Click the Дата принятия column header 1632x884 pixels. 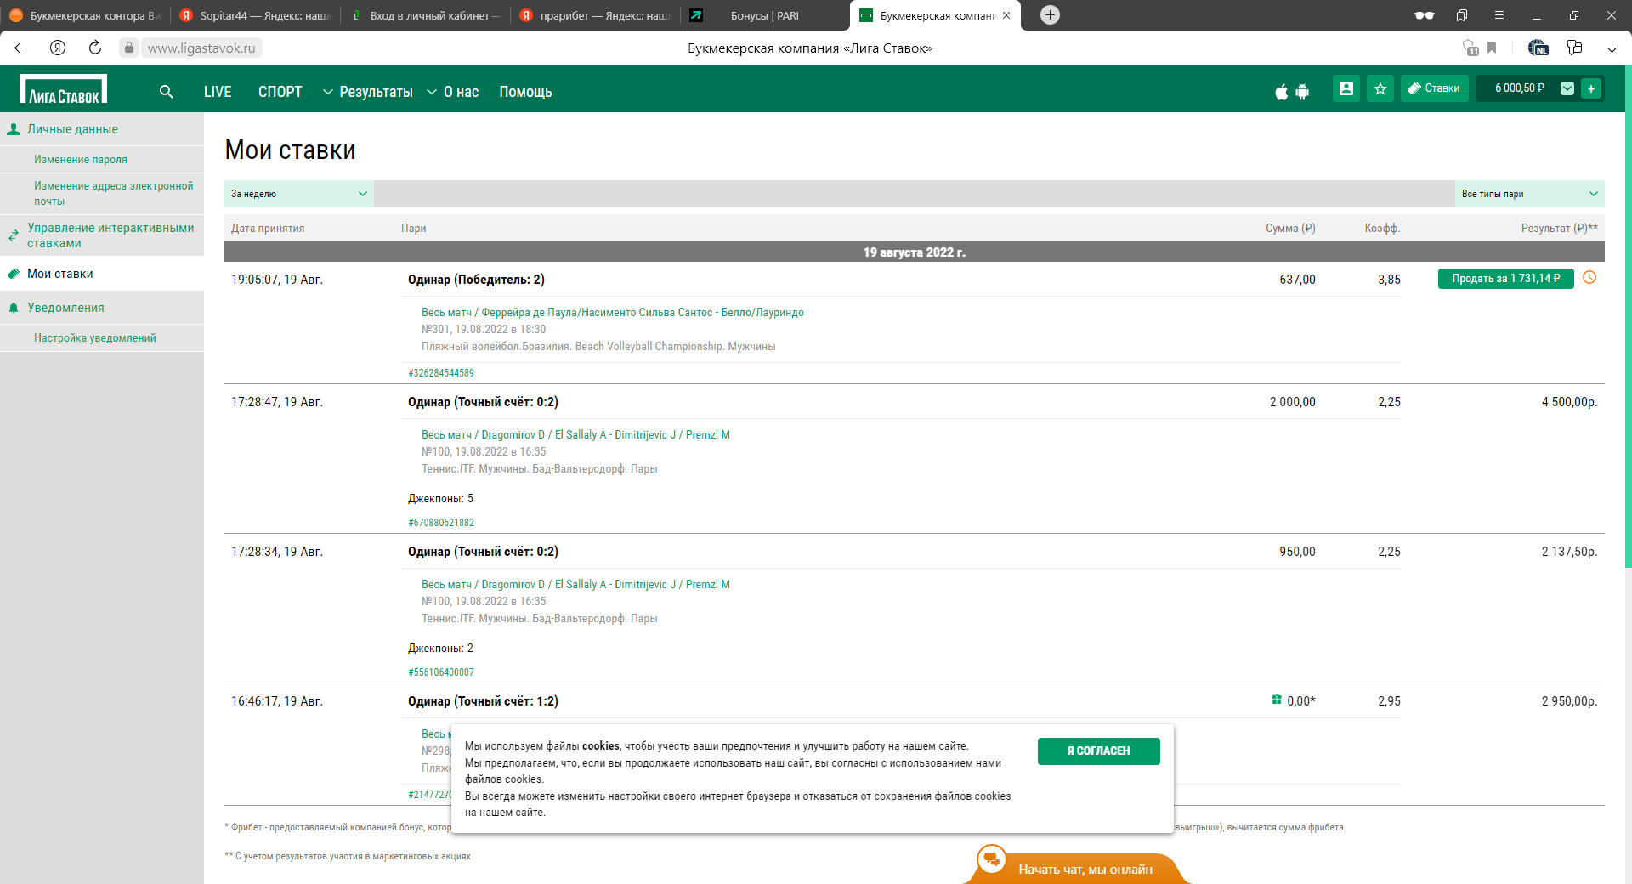click(x=268, y=229)
